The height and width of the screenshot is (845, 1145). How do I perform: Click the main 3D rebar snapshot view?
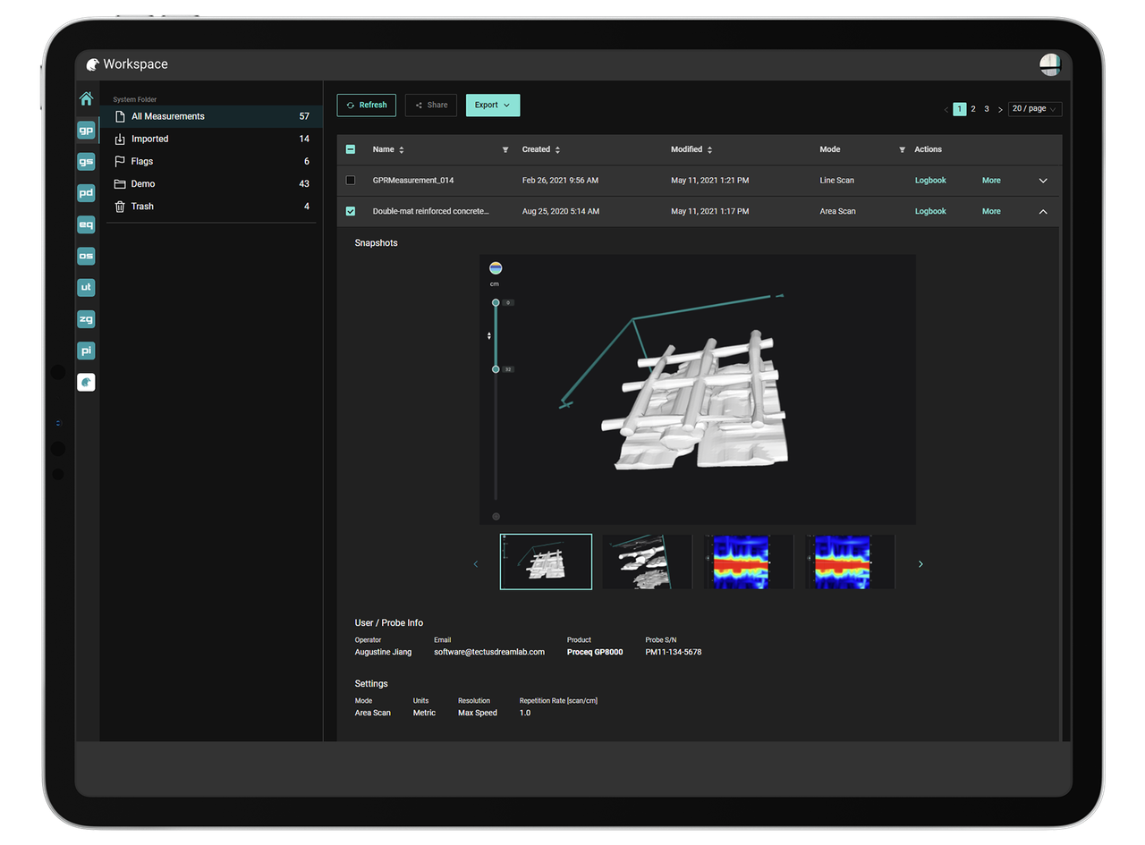pyautogui.click(x=698, y=390)
